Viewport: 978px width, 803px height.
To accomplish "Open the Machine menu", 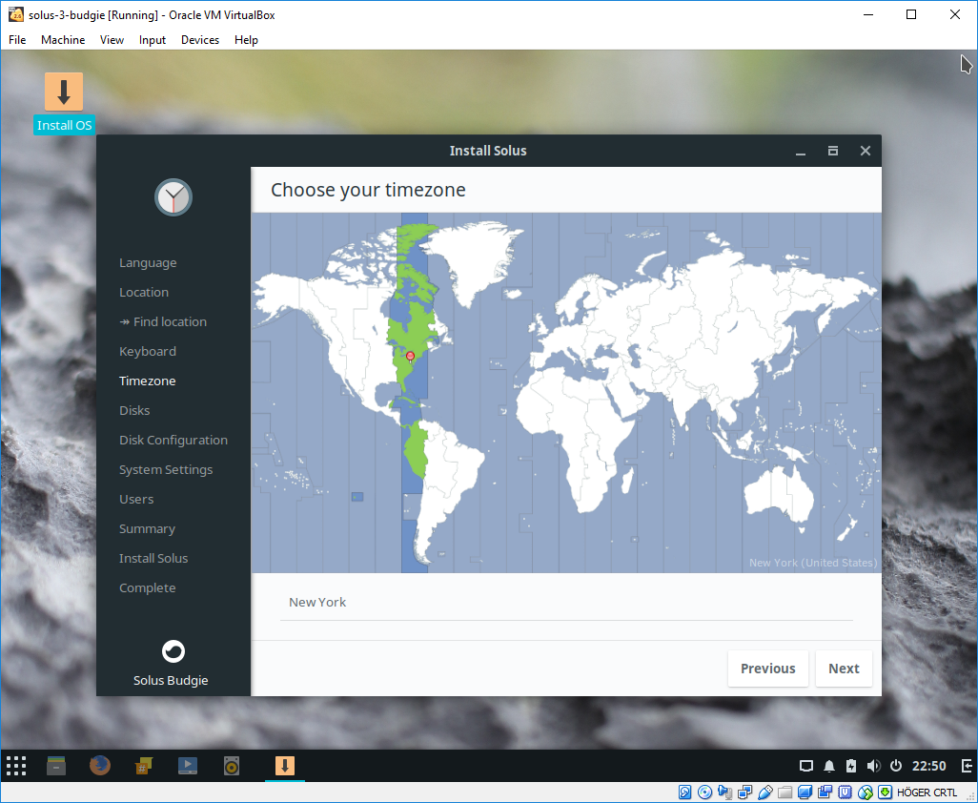I will point(63,40).
